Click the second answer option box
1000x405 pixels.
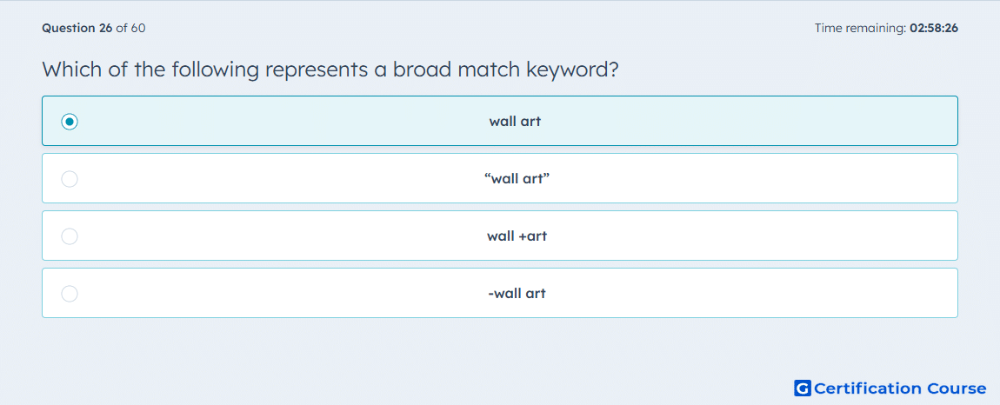[x=500, y=178]
